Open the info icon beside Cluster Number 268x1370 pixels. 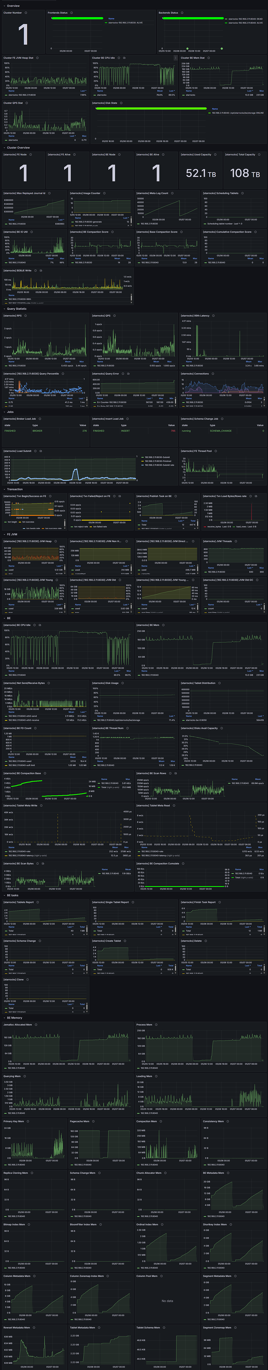click(x=26, y=13)
